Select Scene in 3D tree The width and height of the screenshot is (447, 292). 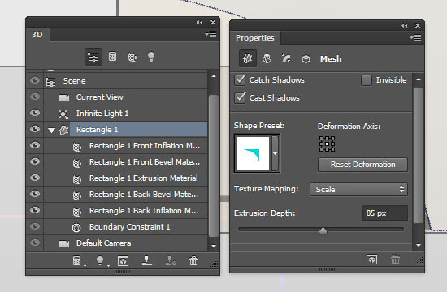pyautogui.click(x=126, y=81)
